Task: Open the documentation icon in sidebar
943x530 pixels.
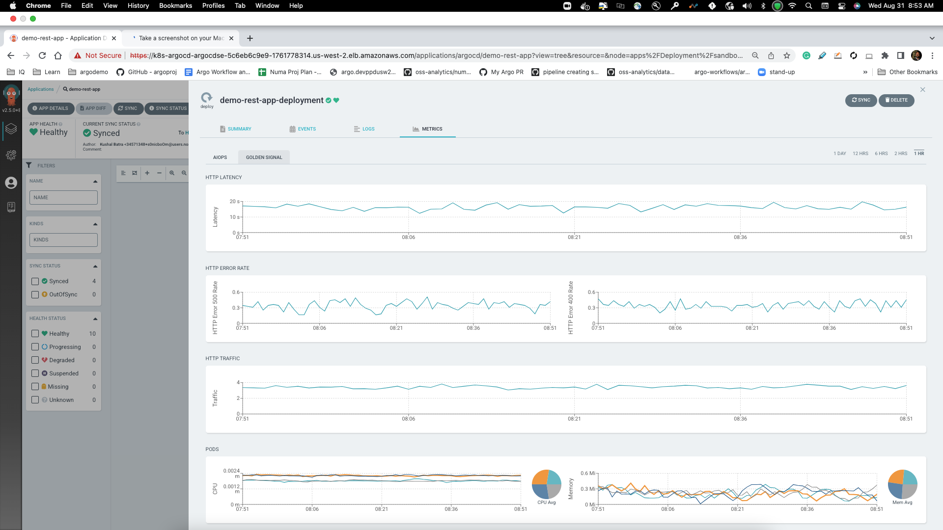Action: (x=11, y=207)
